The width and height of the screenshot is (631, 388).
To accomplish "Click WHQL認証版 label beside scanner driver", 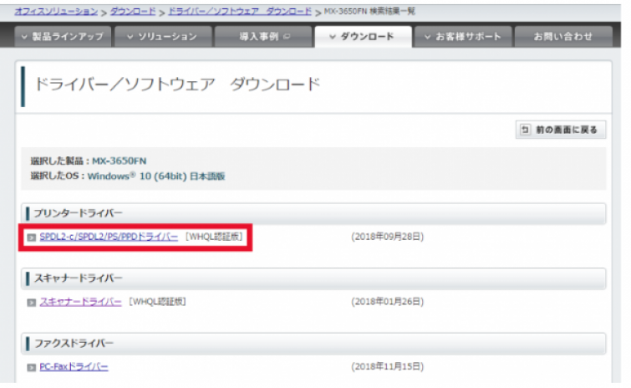I will (x=157, y=302).
